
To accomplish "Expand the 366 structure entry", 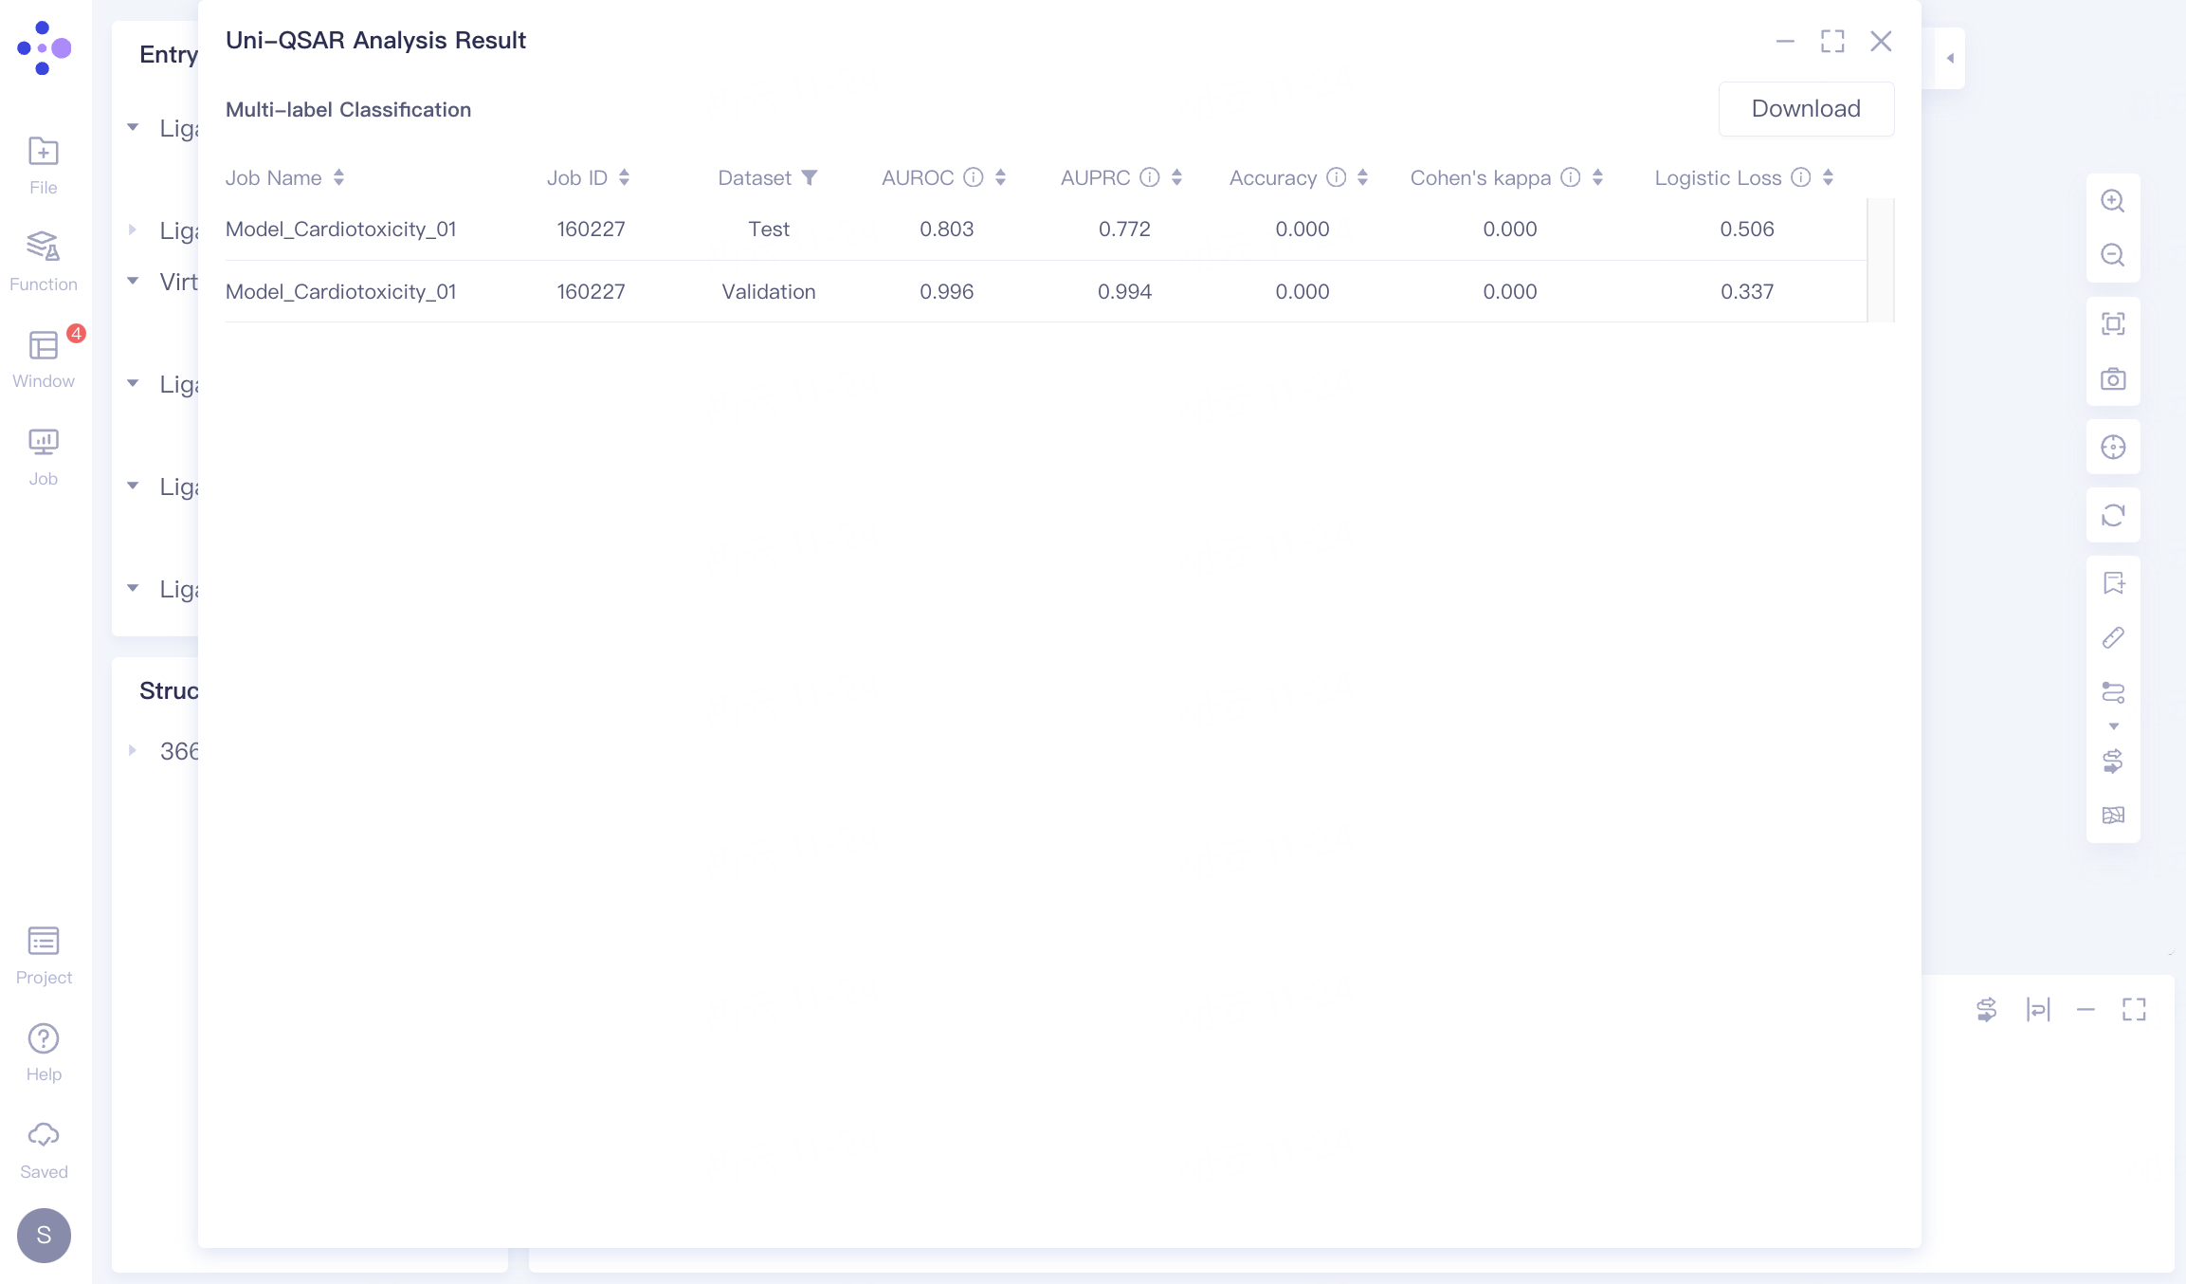I will 132,749.
